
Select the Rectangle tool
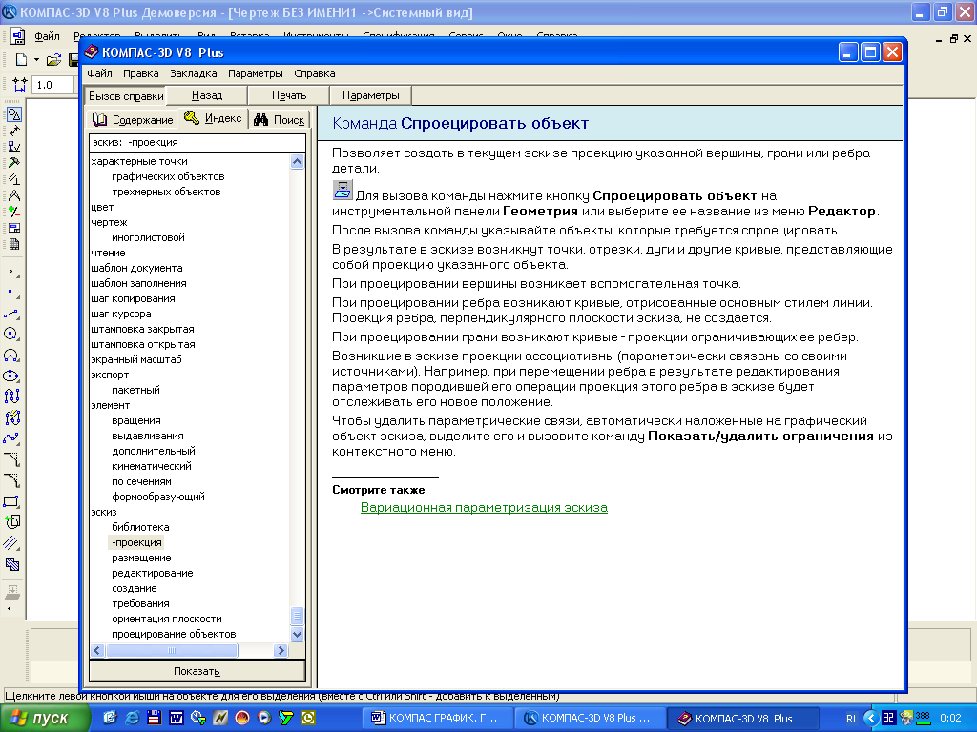11,501
